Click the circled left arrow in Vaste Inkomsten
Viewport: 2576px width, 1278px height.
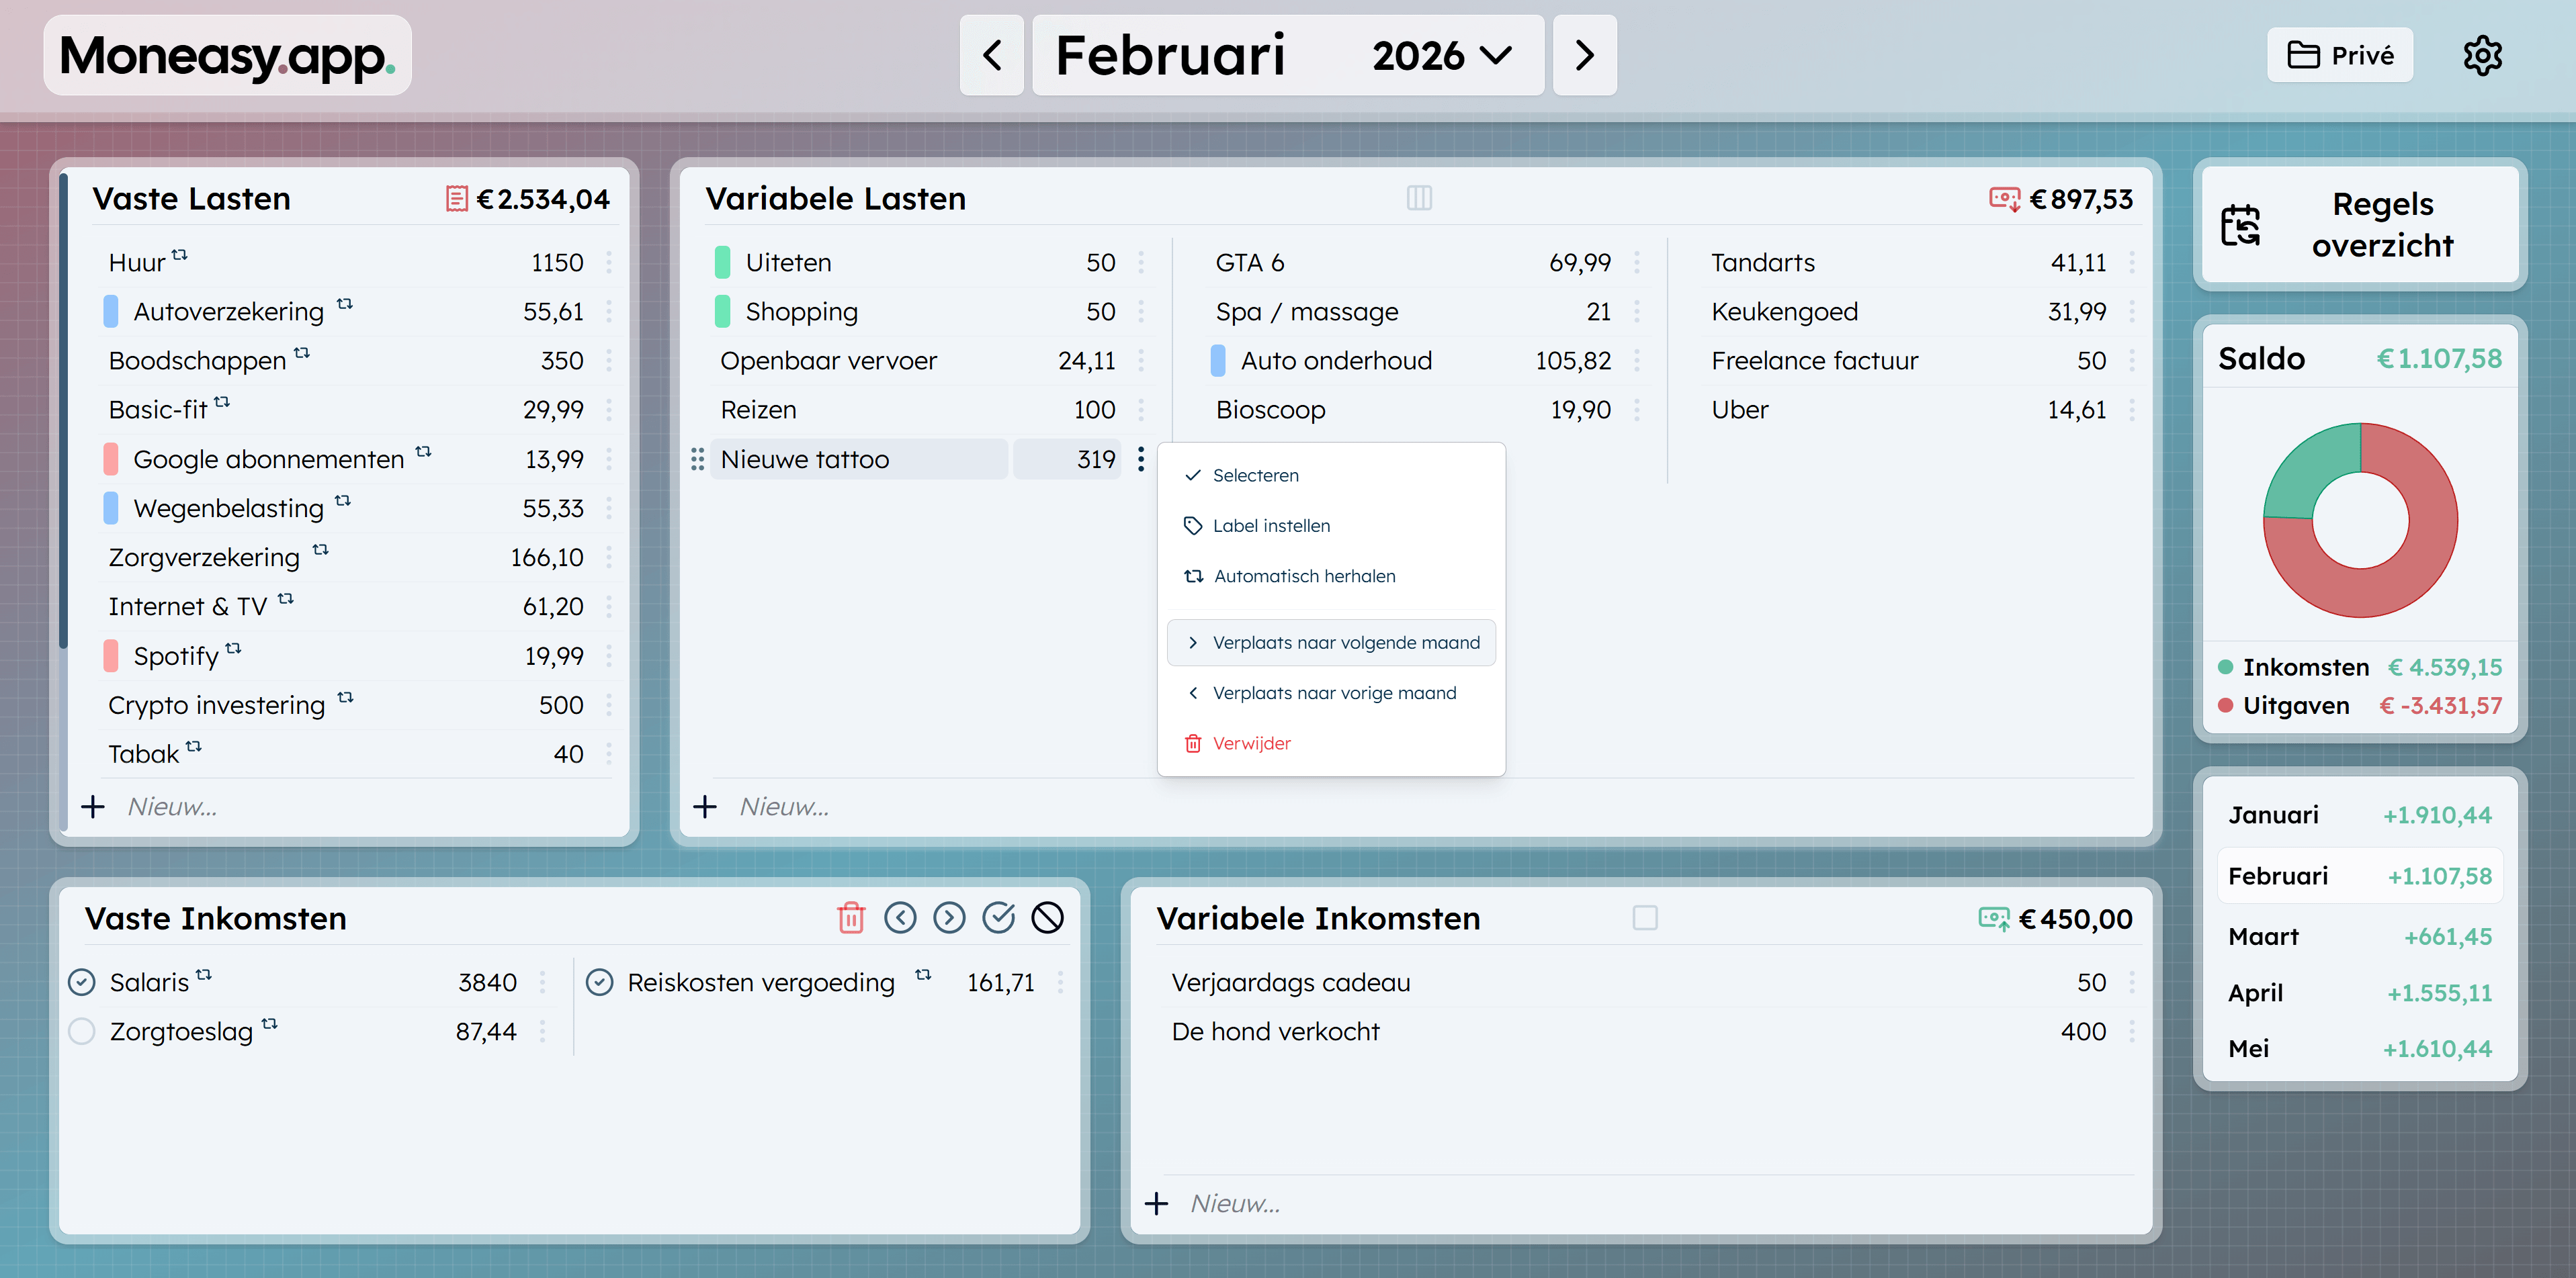pyautogui.click(x=900, y=917)
